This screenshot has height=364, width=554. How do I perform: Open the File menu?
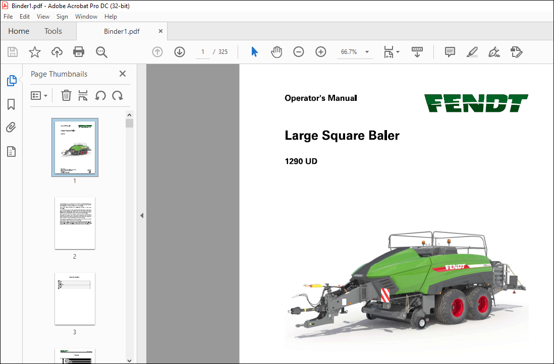[x=8, y=17]
